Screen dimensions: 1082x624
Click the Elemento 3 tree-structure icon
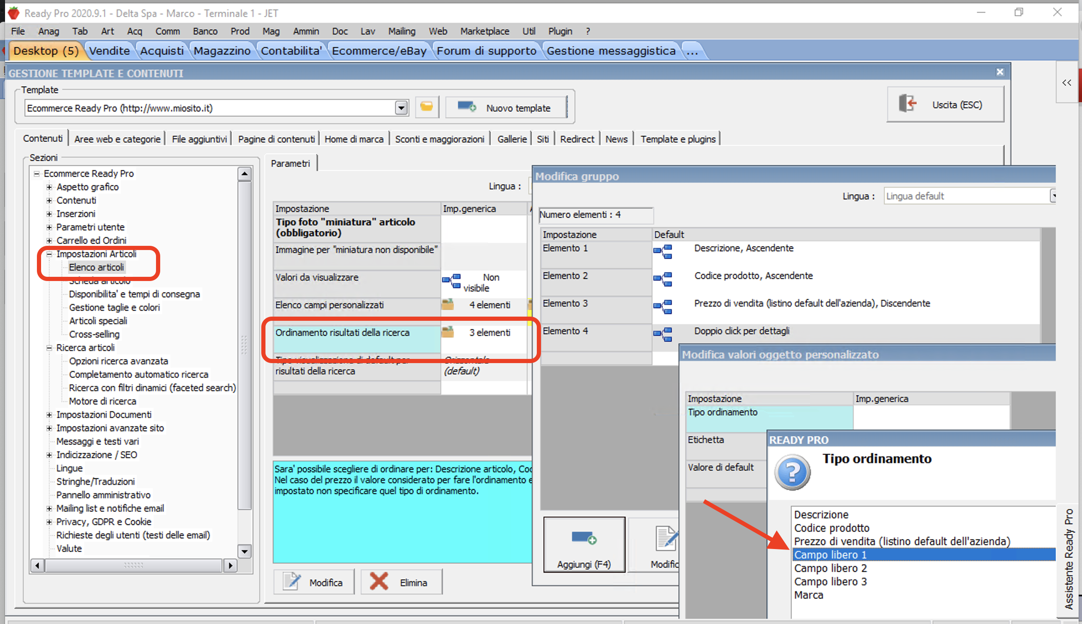662,307
